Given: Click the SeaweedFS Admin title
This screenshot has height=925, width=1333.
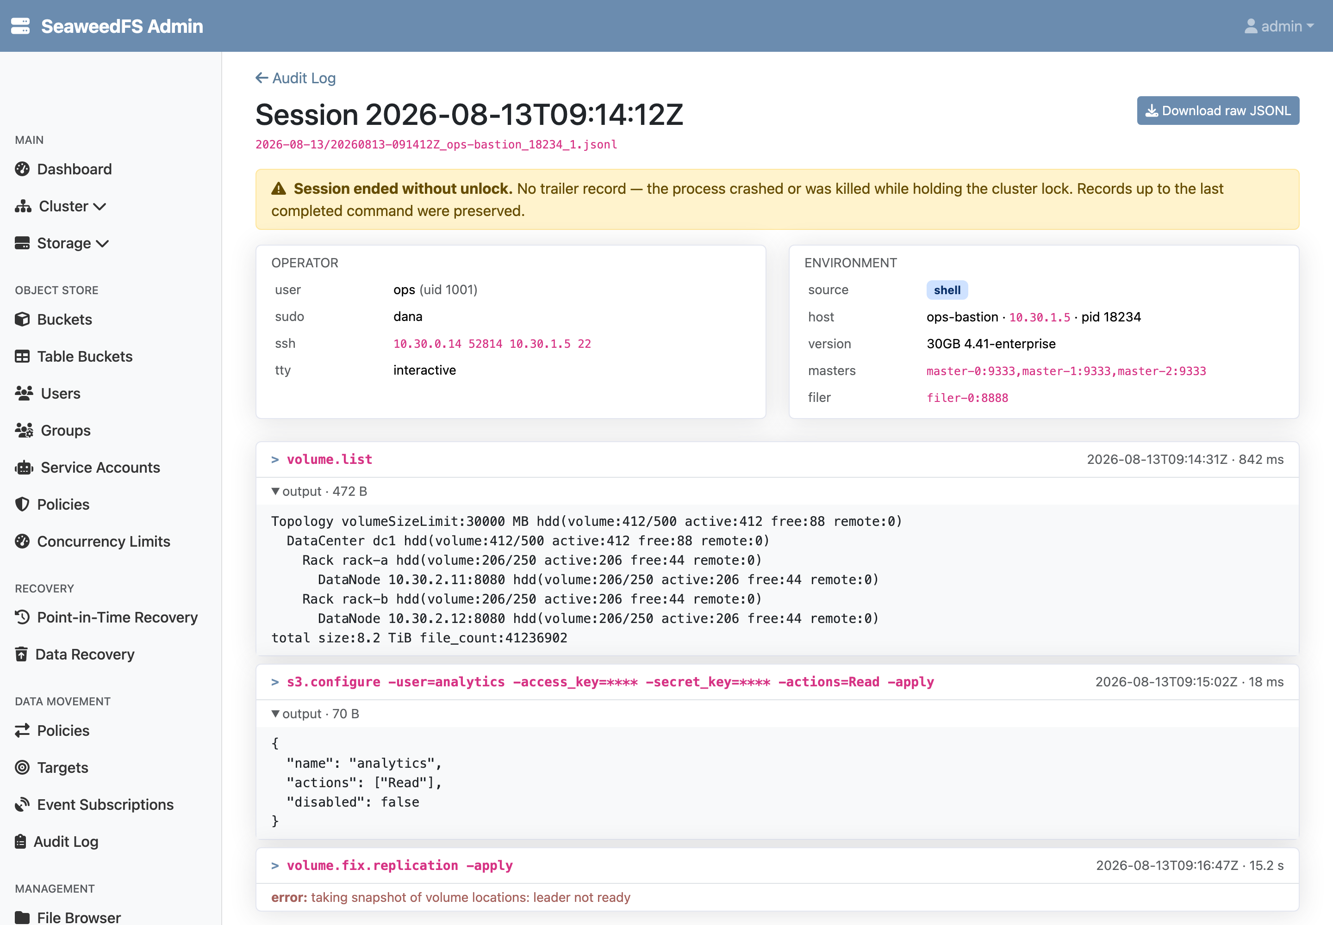Looking at the screenshot, I should point(122,26).
